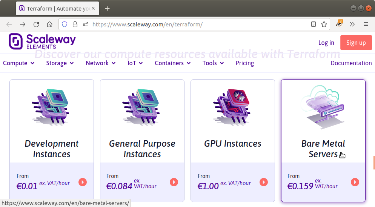Expand the Storage dropdown menu
This screenshot has height=207, width=375.
pyautogui.click(x=60, y=63)
